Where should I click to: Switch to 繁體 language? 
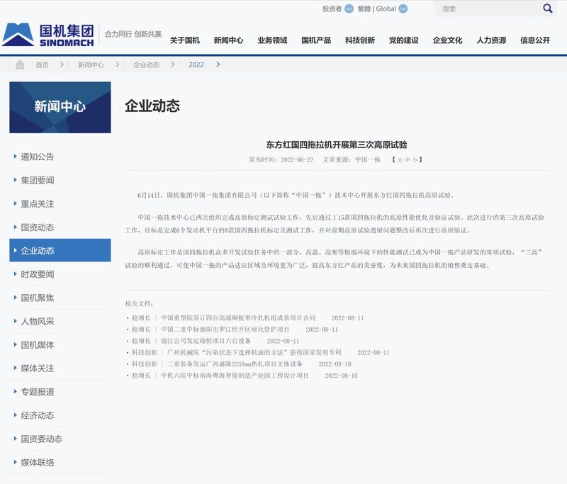click(364, 9)
